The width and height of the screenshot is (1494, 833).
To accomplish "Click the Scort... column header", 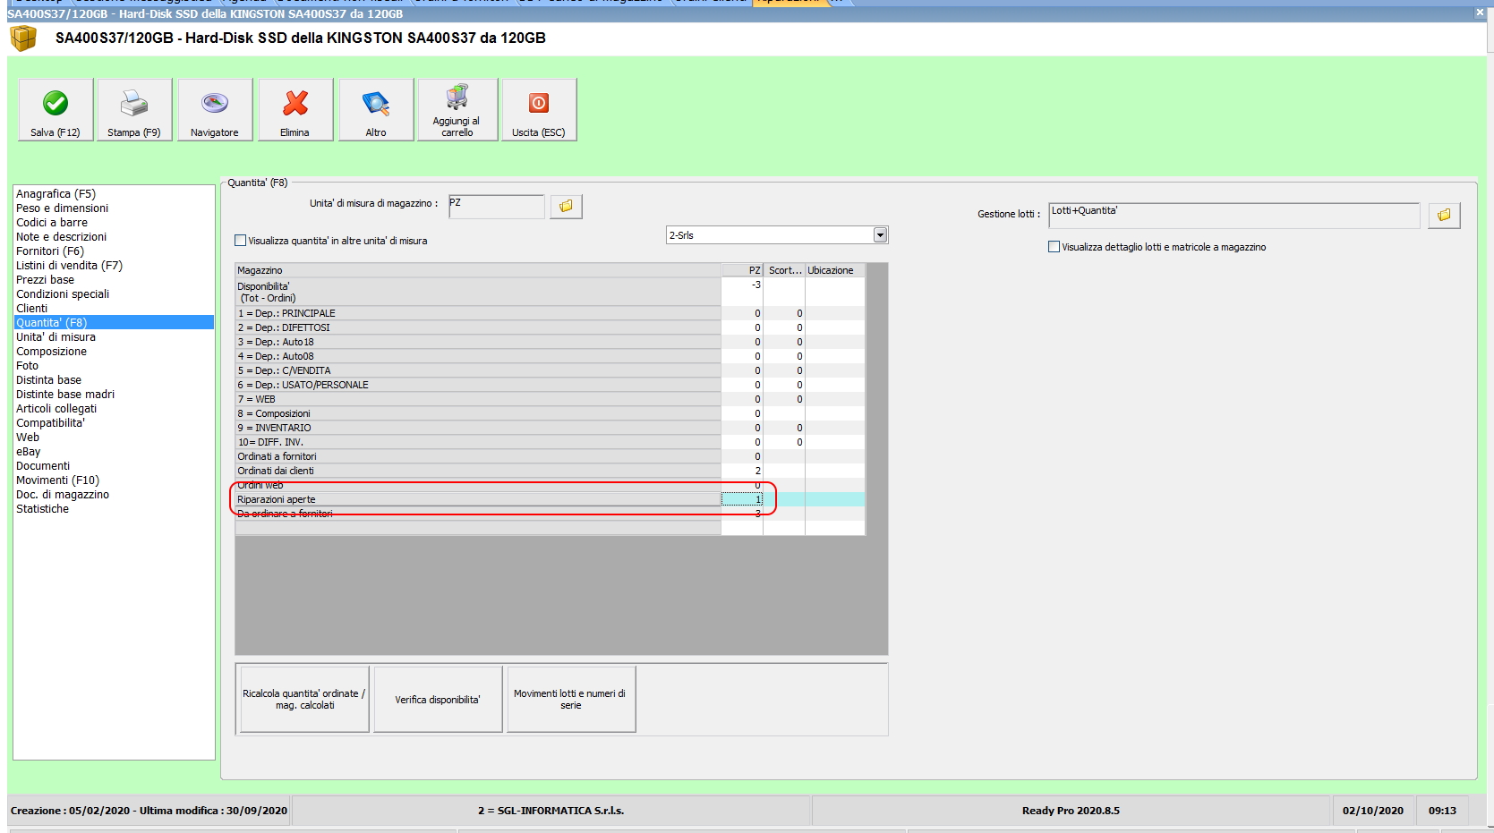I will pos(784,270).
